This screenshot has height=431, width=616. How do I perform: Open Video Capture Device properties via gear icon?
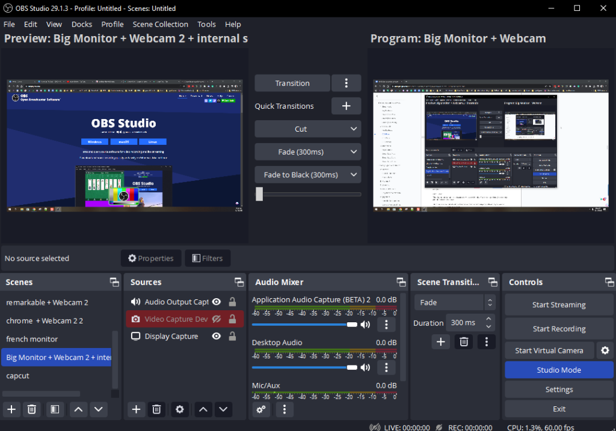[x=179, y=409]
